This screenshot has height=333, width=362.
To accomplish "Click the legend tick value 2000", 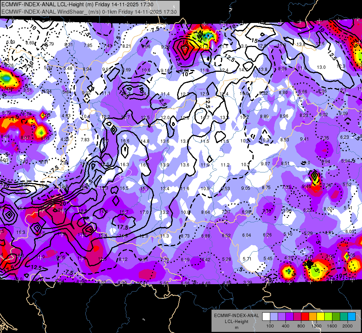I will pos(348,326).
